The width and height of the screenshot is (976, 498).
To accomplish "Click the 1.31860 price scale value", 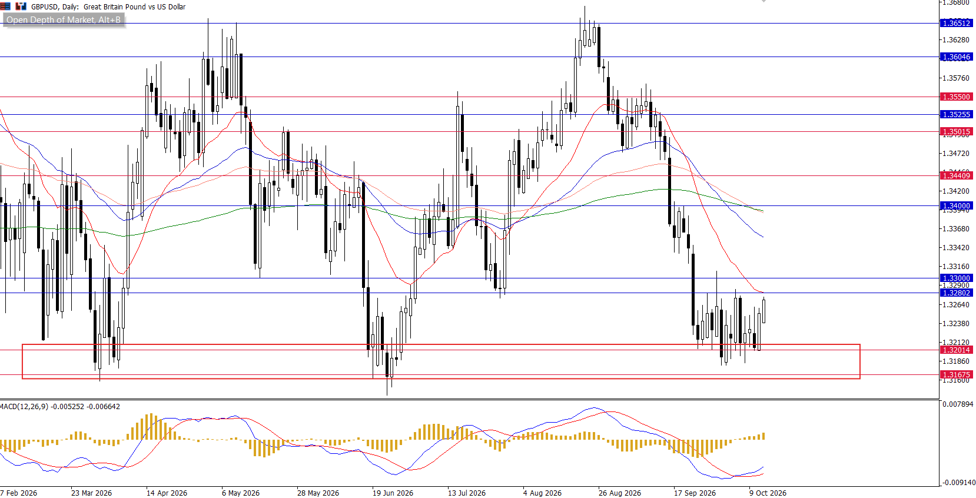I will click(x=956, y=361).
